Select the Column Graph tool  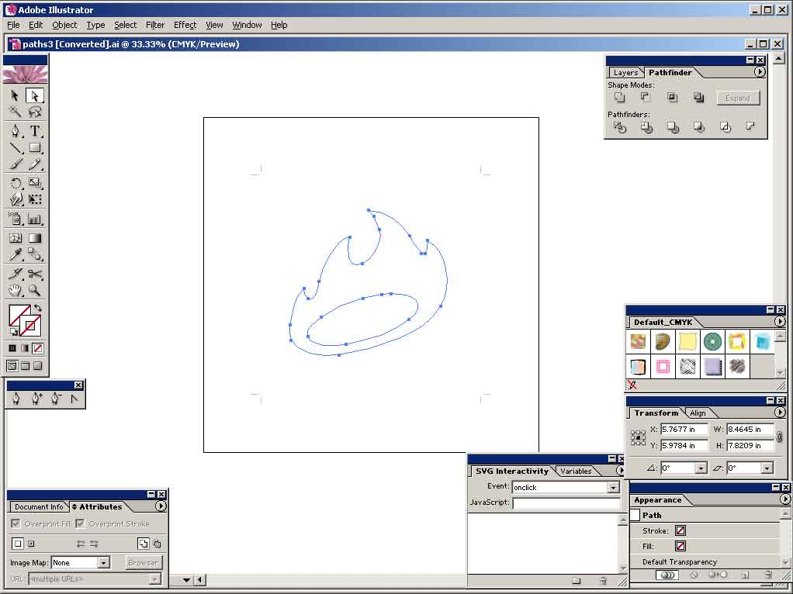point(34,219)
